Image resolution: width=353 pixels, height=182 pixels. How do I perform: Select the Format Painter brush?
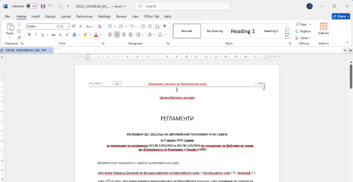point(19,37)
